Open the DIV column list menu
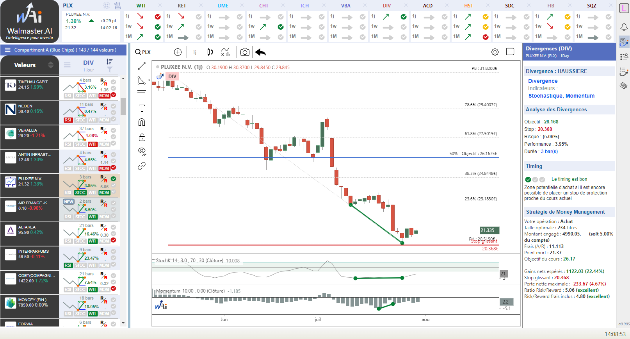The image size is (630, 339). [67, 65]
